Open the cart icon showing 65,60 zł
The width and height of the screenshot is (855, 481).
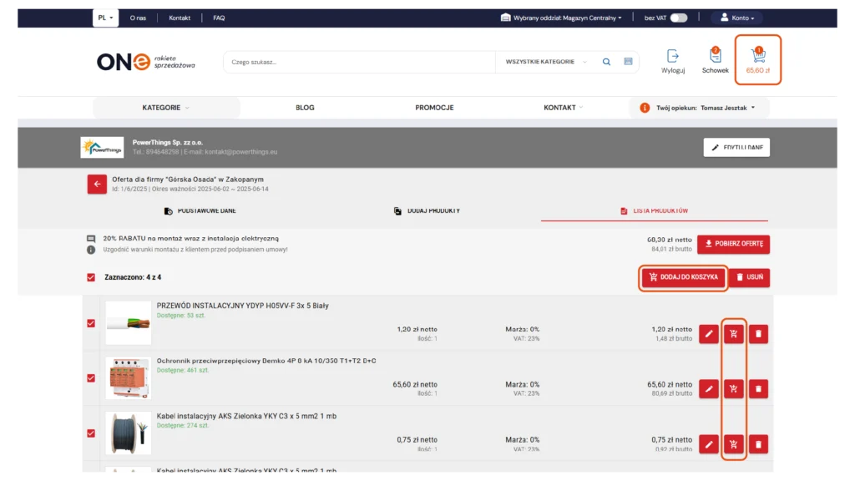758,58
